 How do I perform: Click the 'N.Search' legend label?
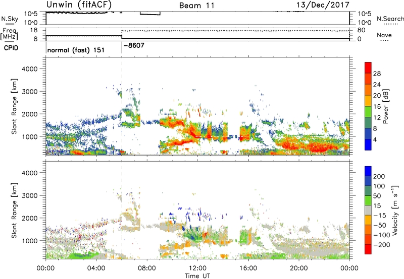[390, 19]
